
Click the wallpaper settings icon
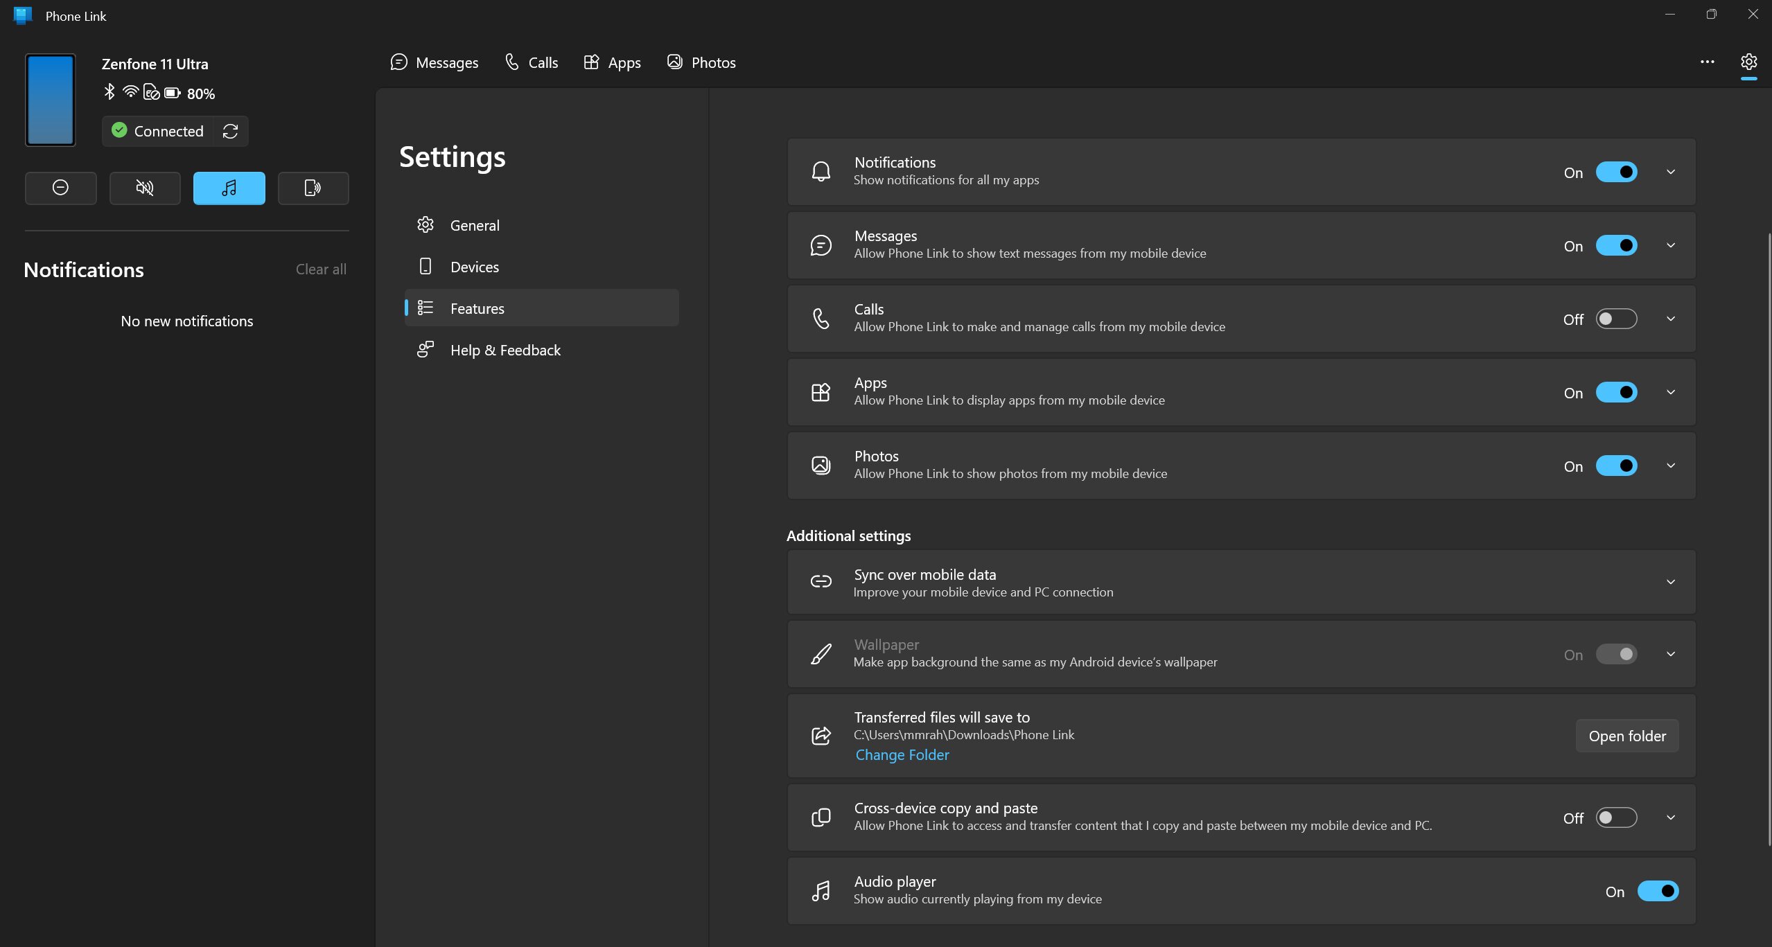821,654
